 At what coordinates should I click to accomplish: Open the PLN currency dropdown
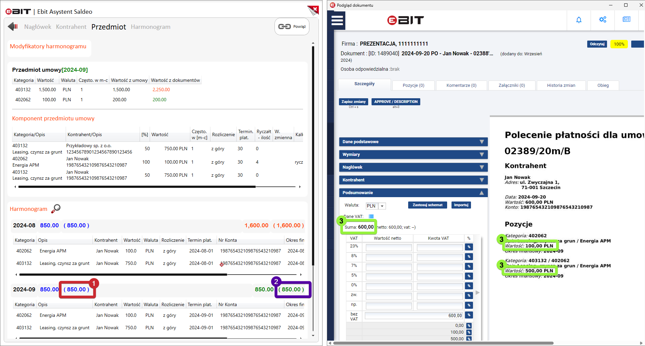pyautogui.click(x=382, y=206)
